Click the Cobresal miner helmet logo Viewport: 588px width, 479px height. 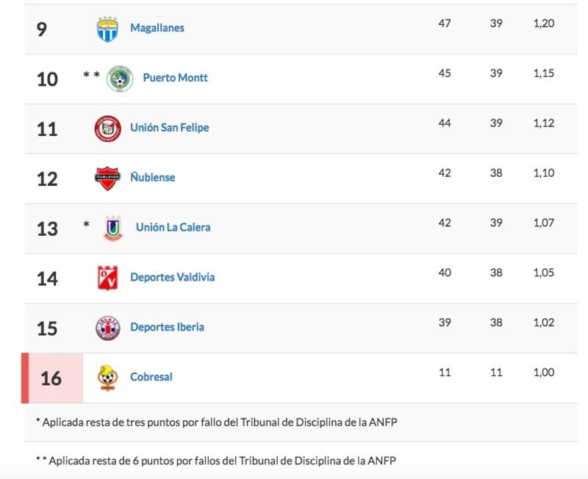pyautogui.click(x=107, y=378)
